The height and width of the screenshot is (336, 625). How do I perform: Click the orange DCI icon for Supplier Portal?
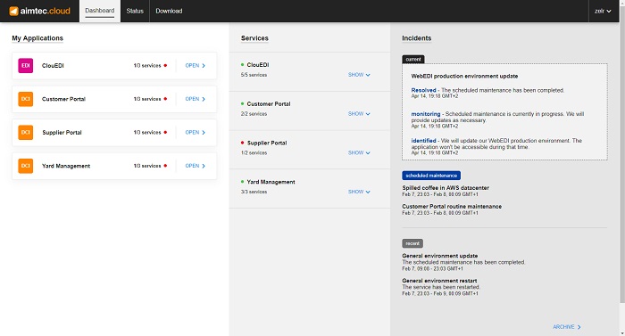point(26,133)
